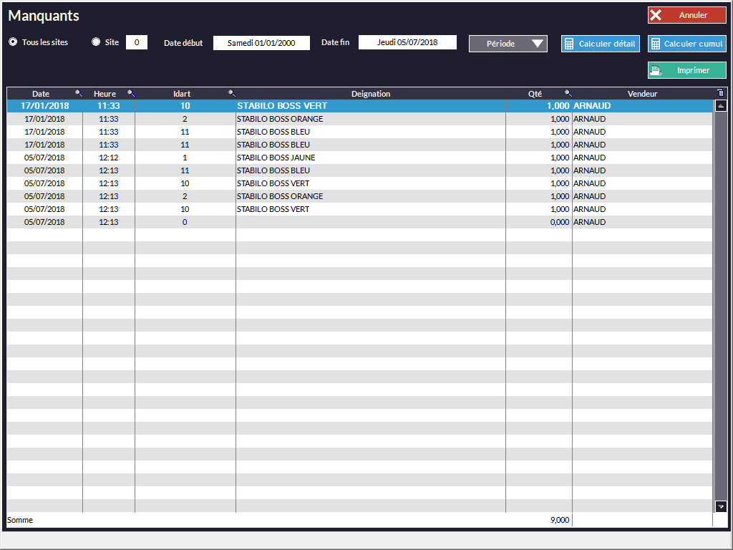Screen dimensions: 733x550
Task: Select the 'Tous les sites' radio button
Action: [13, 42]
